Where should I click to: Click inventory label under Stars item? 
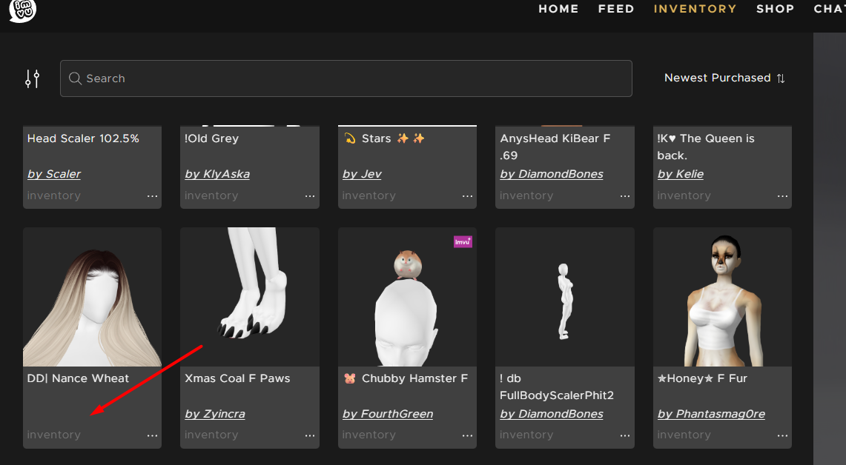(369, 195)
